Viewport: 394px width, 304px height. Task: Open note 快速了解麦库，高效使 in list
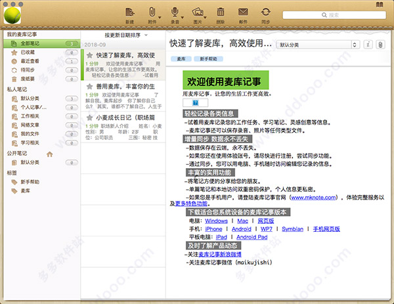click(123, 64)
